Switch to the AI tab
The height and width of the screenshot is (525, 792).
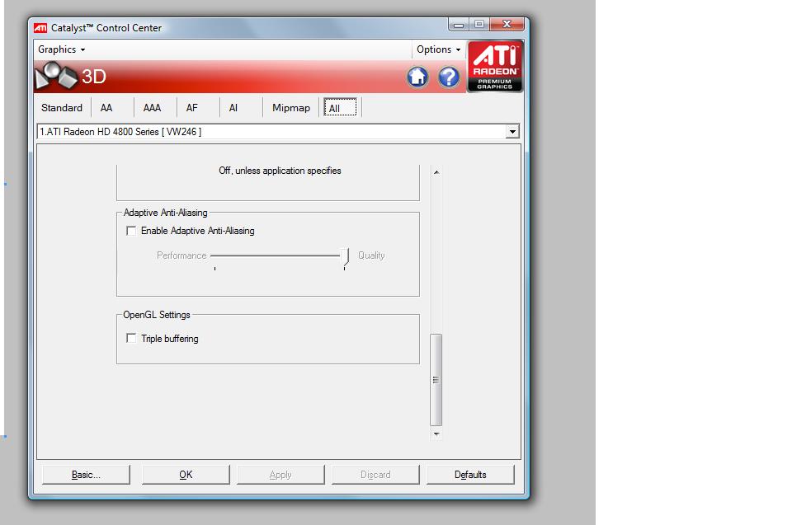tap(233, 107)
